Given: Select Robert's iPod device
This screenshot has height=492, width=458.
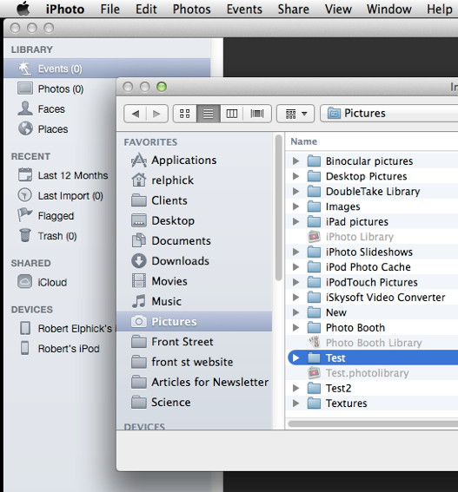Looking at the screenshot, I should (60, 348).
